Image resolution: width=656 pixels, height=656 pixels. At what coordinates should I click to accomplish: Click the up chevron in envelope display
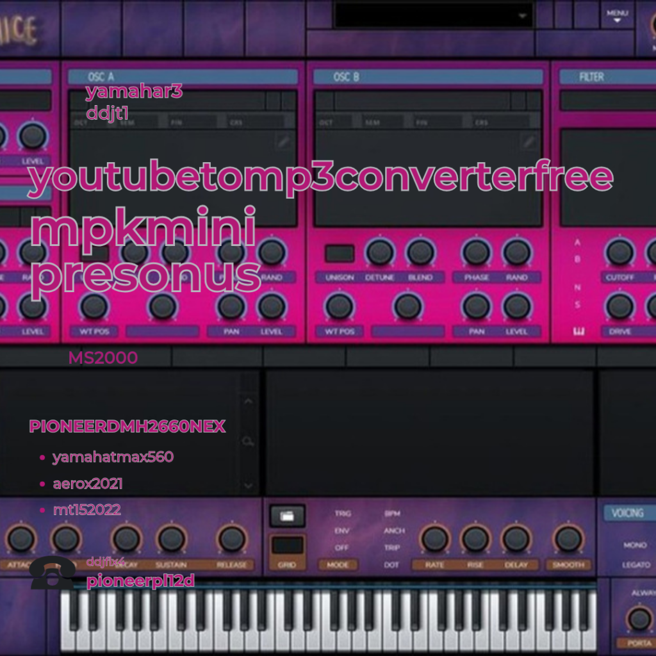point(248,401)
